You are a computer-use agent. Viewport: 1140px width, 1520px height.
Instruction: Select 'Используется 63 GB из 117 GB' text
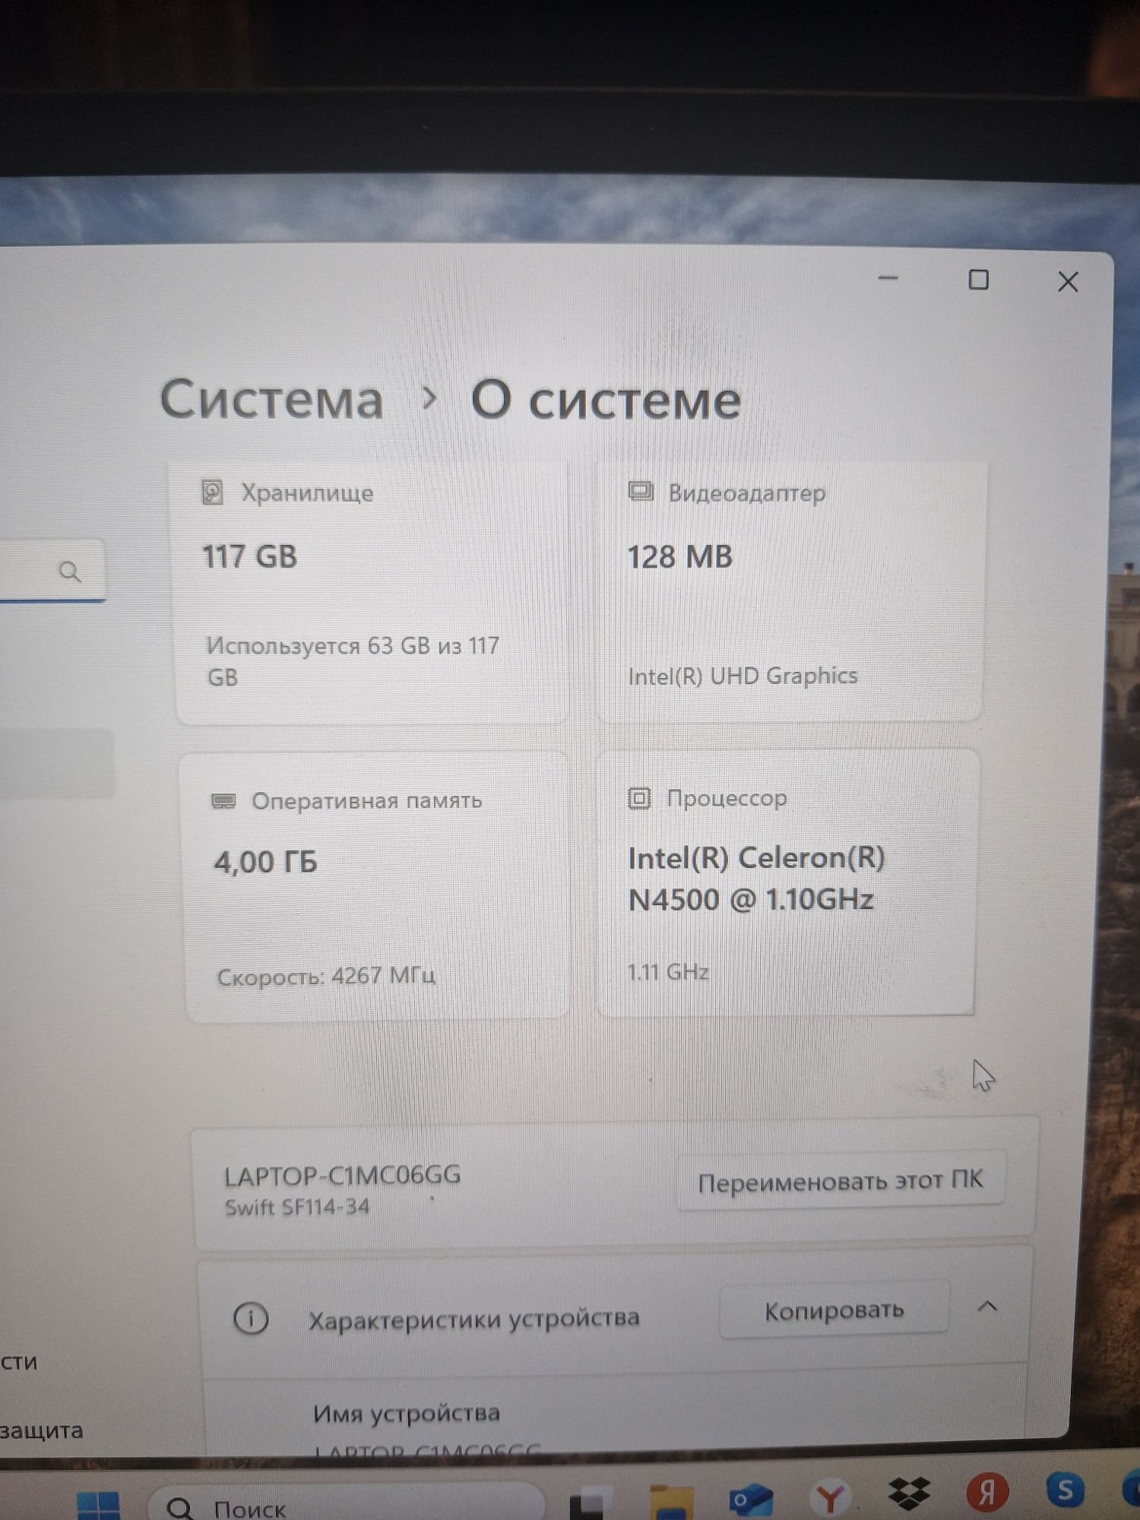tap(353, 661)
